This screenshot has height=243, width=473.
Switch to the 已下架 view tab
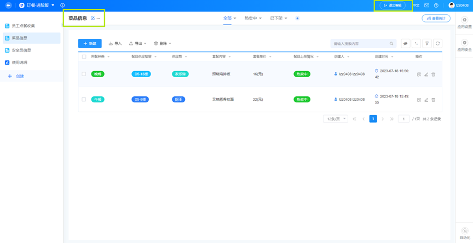(x=276, y=18)
